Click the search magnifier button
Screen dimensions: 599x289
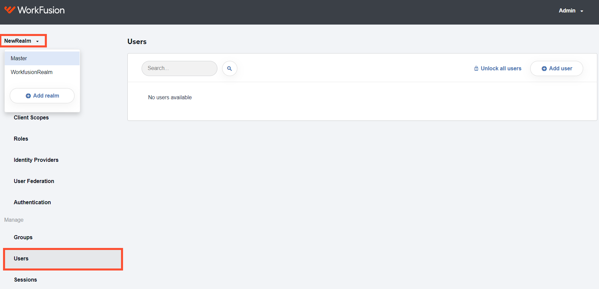[230, 68]
